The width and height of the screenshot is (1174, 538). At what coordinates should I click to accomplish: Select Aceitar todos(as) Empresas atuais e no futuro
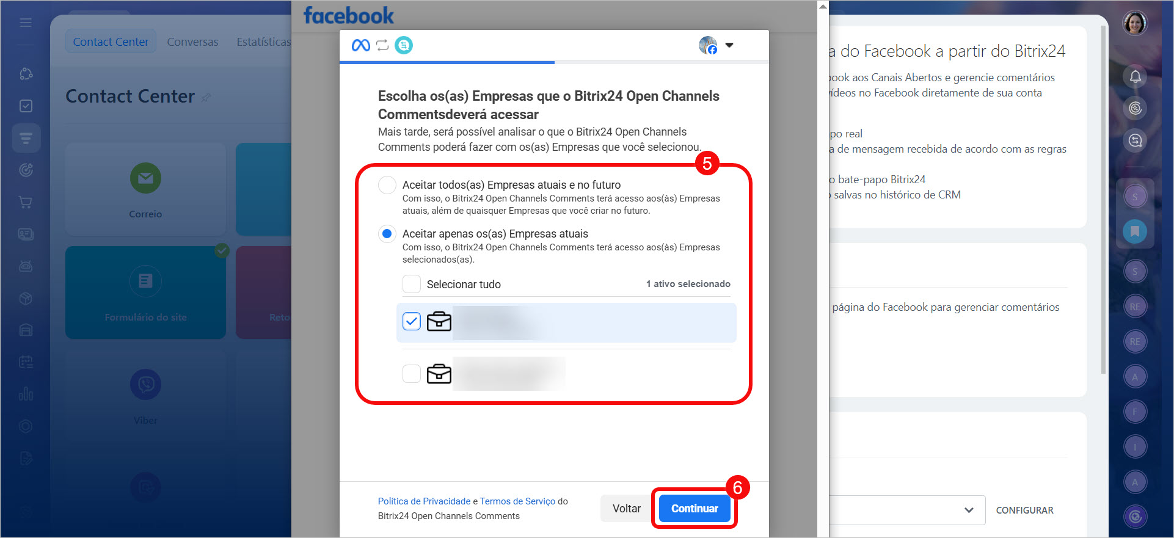pyautogui.click(x=387, y=185)
